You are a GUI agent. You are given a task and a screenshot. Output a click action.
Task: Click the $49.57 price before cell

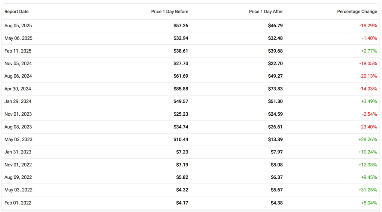tap(181, 102)
